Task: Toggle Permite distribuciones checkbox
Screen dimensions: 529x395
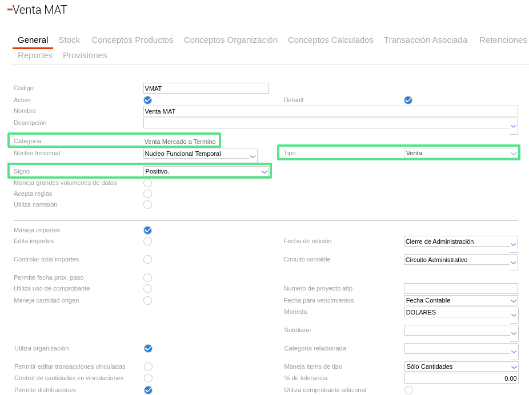Action: [148, 390]
